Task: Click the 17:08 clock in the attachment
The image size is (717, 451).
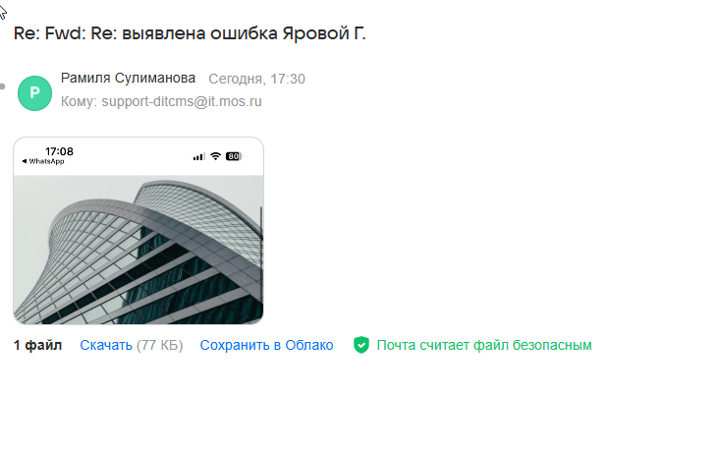Action: click(x=60, y=151)
